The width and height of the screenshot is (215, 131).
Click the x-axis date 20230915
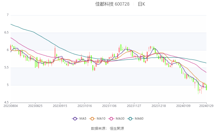tap(60, 106)
